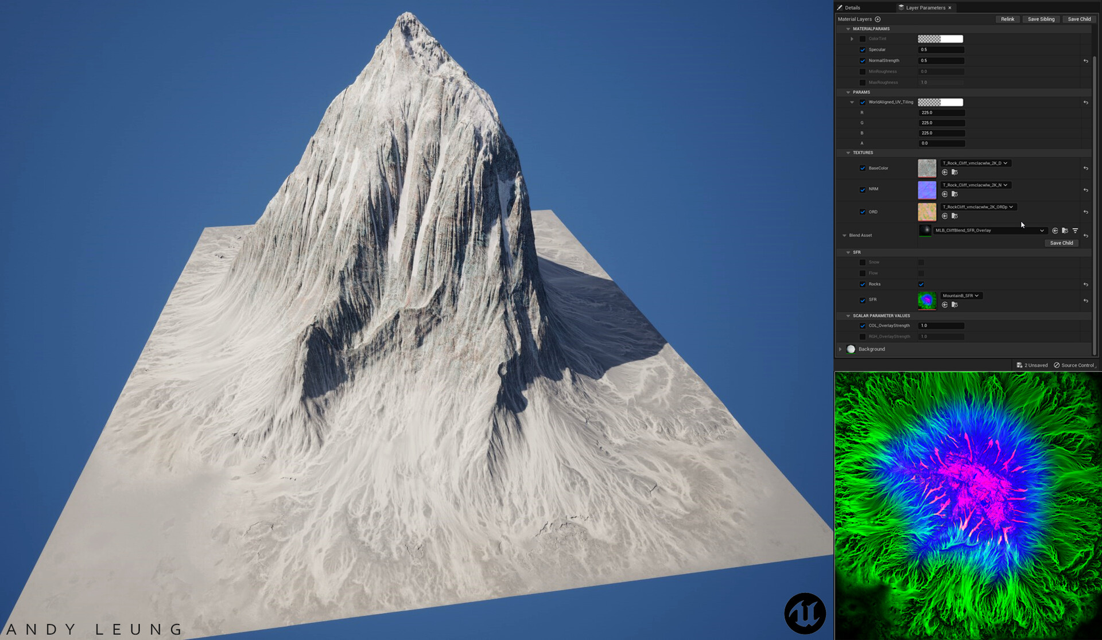This screenshot has width=1102, height=640.
Task: Browse to MountainB_SFR in Content Browser
Action: (954, 305)
